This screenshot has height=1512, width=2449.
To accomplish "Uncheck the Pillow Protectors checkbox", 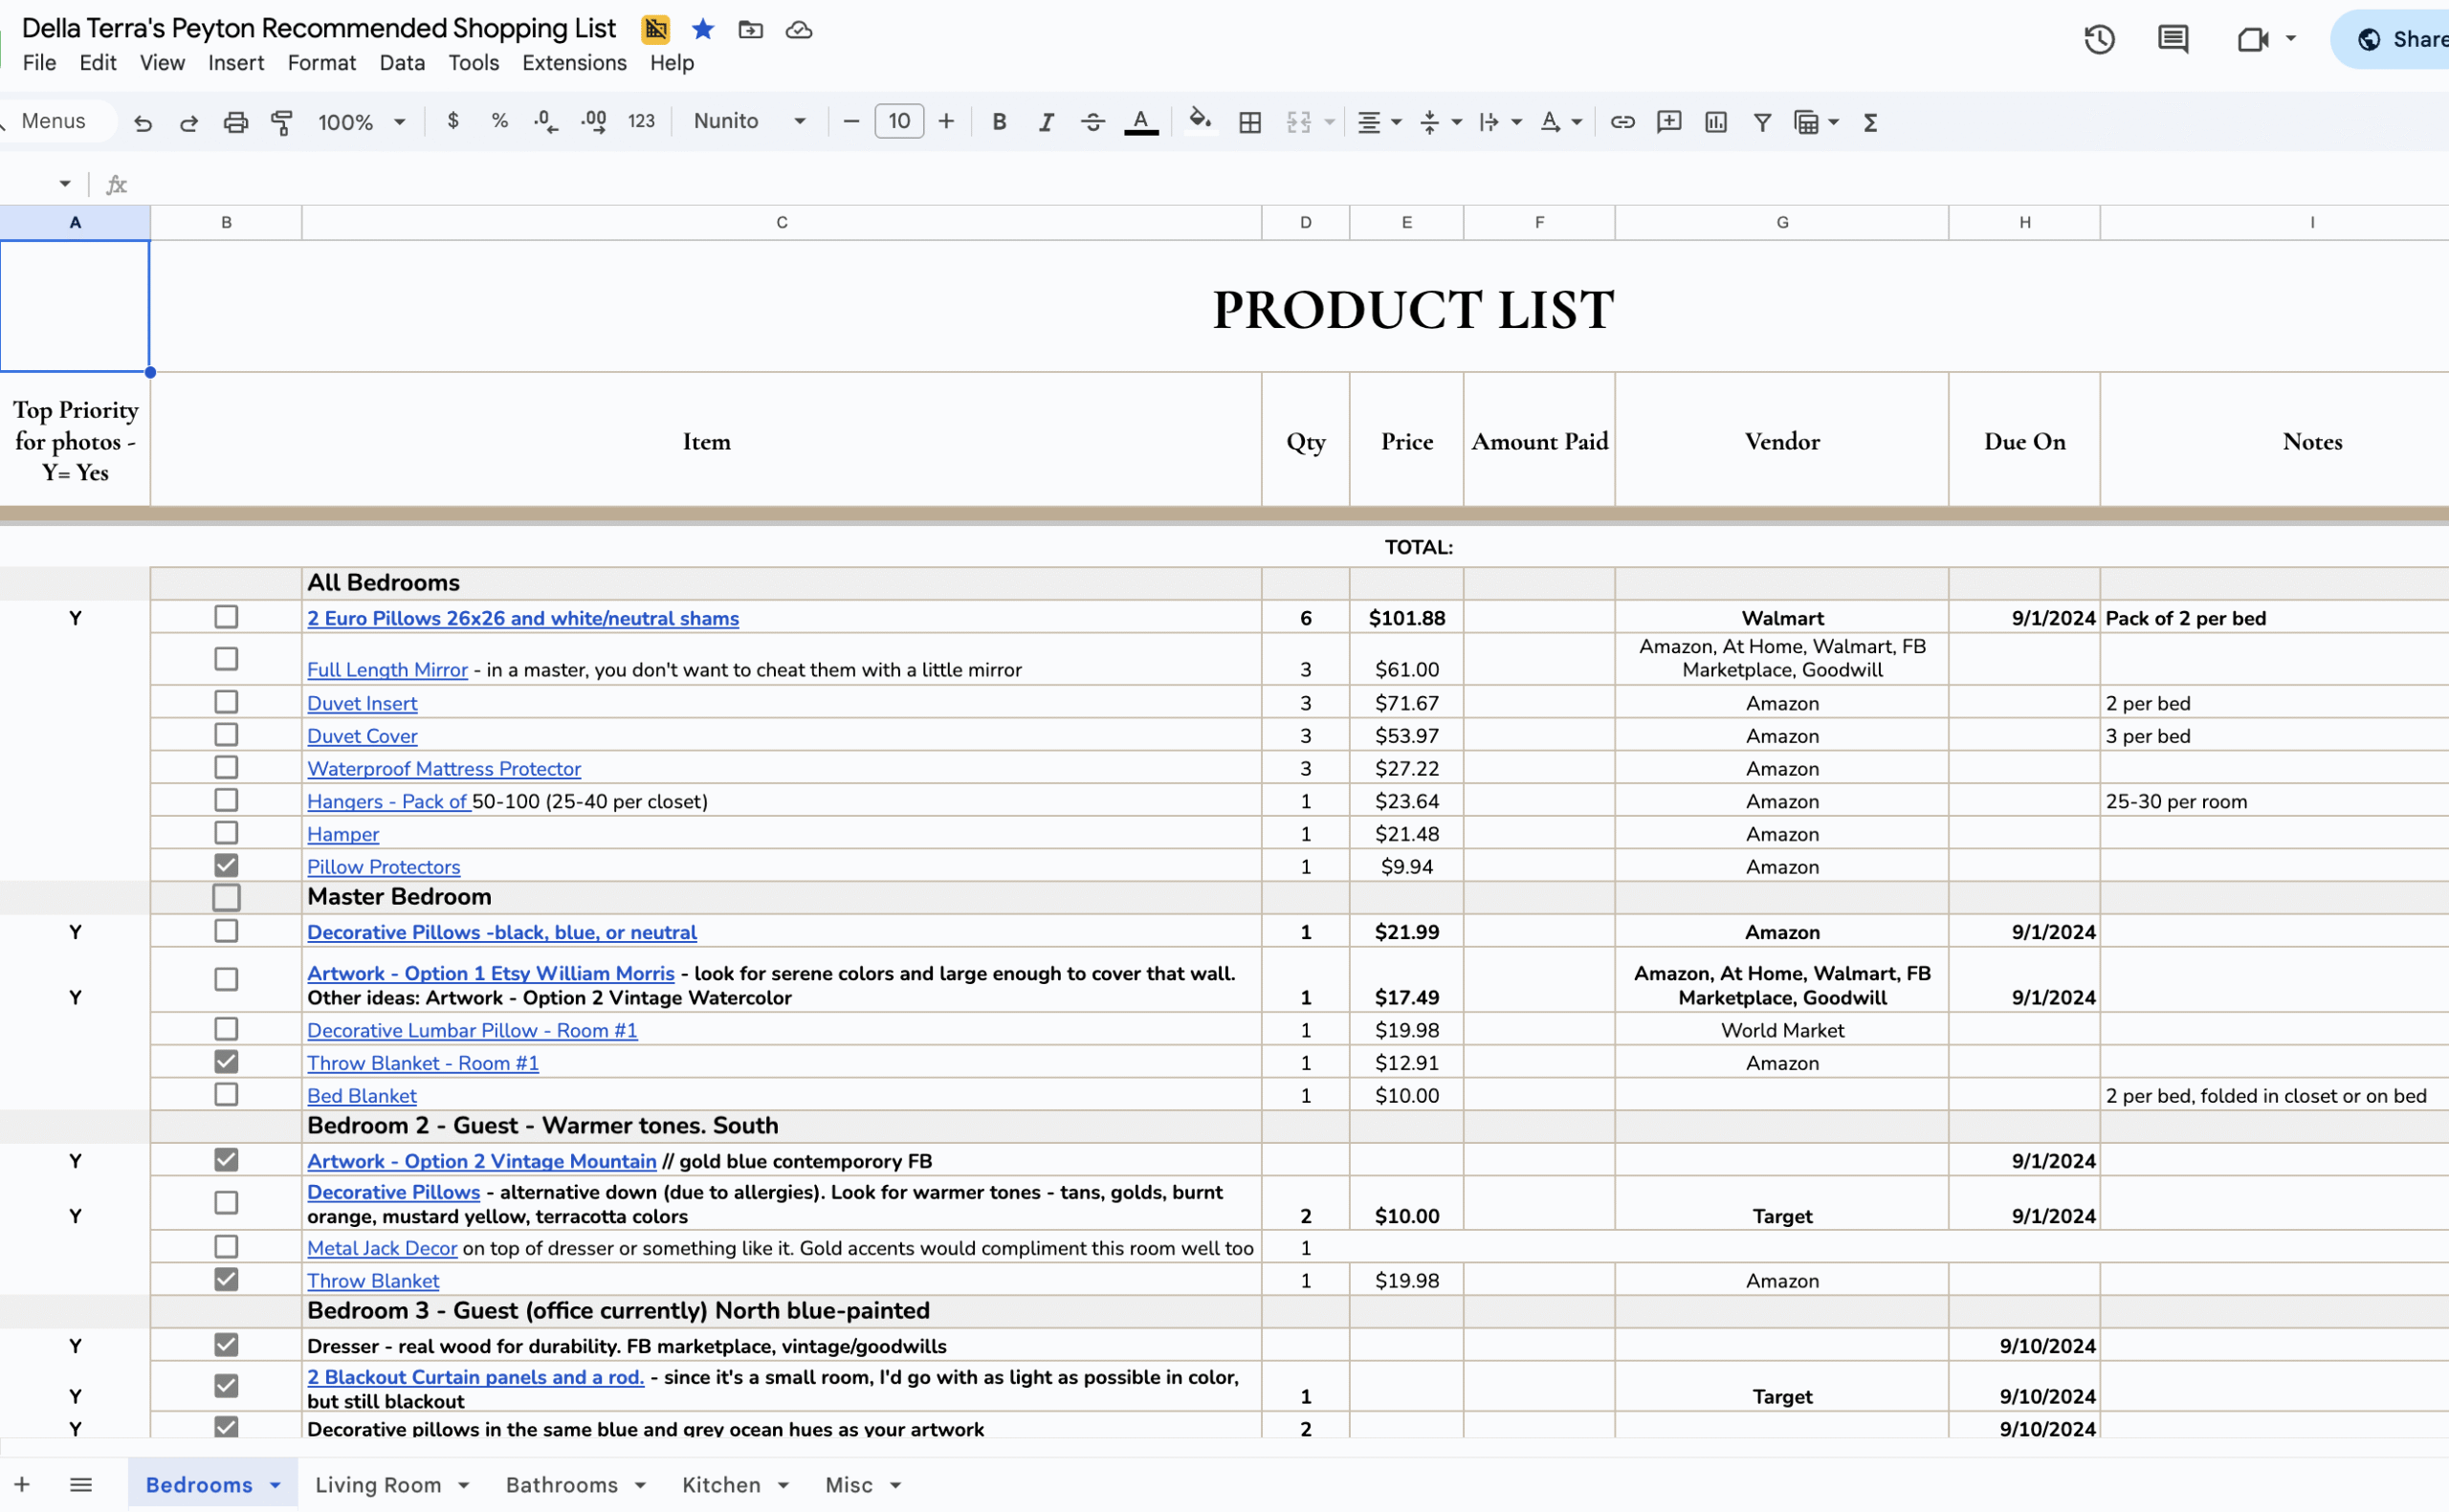I will pyautogui.click(x=225, y=865).
